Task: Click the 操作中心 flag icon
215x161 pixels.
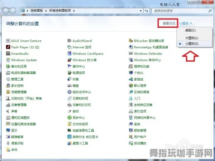Action: pyautogui.click(x=69, y=66)
